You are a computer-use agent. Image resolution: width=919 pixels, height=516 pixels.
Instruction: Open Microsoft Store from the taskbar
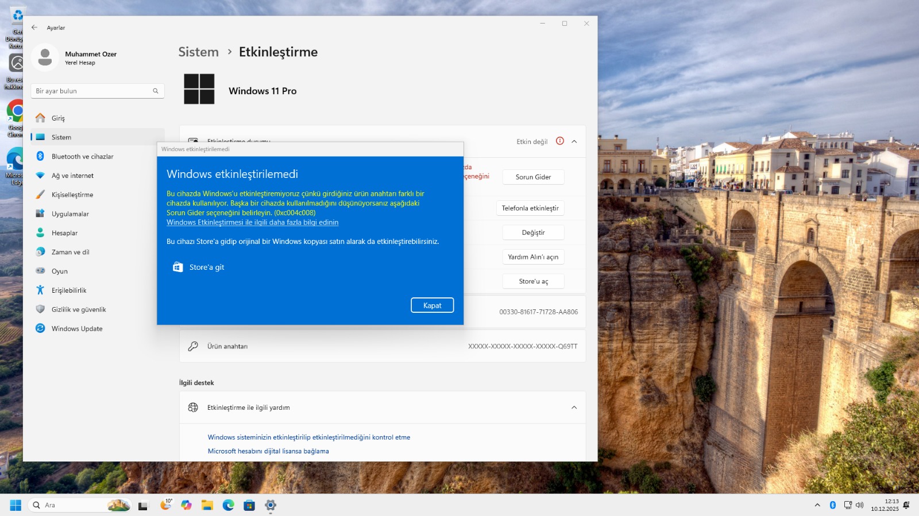(x=249, y=505)
